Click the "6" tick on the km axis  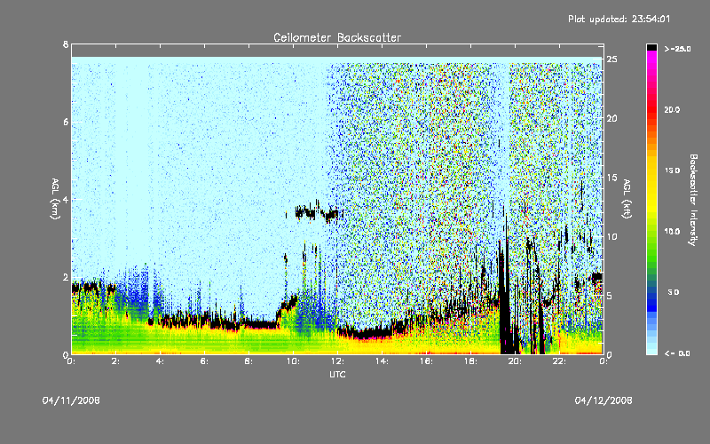(x=66, y=122)
